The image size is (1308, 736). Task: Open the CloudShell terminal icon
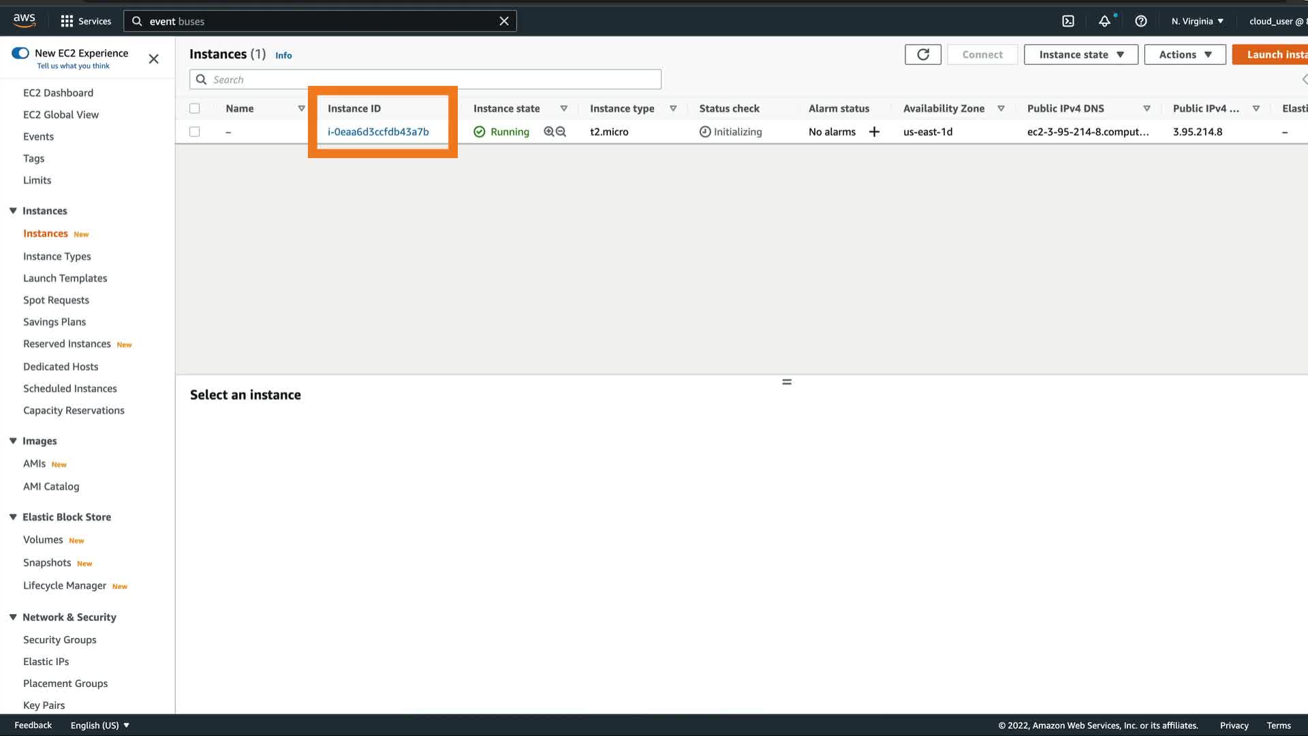click(1068, 21)
